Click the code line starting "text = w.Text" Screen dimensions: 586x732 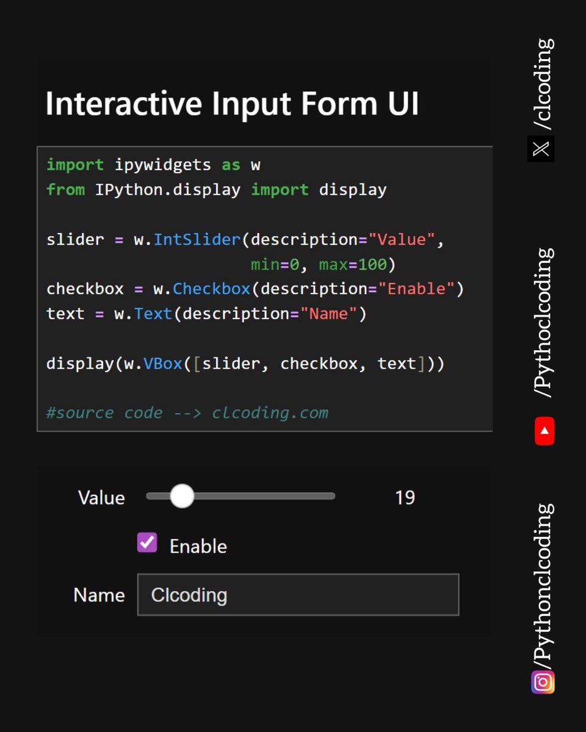[206, 314]
